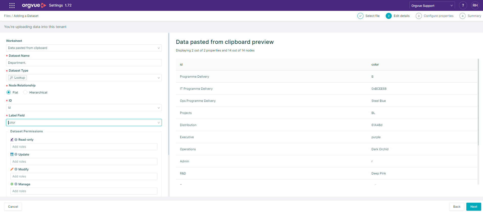Open the Dataset Type dropdown
This screenshot has width=483, height=212.
coord(84,78)
